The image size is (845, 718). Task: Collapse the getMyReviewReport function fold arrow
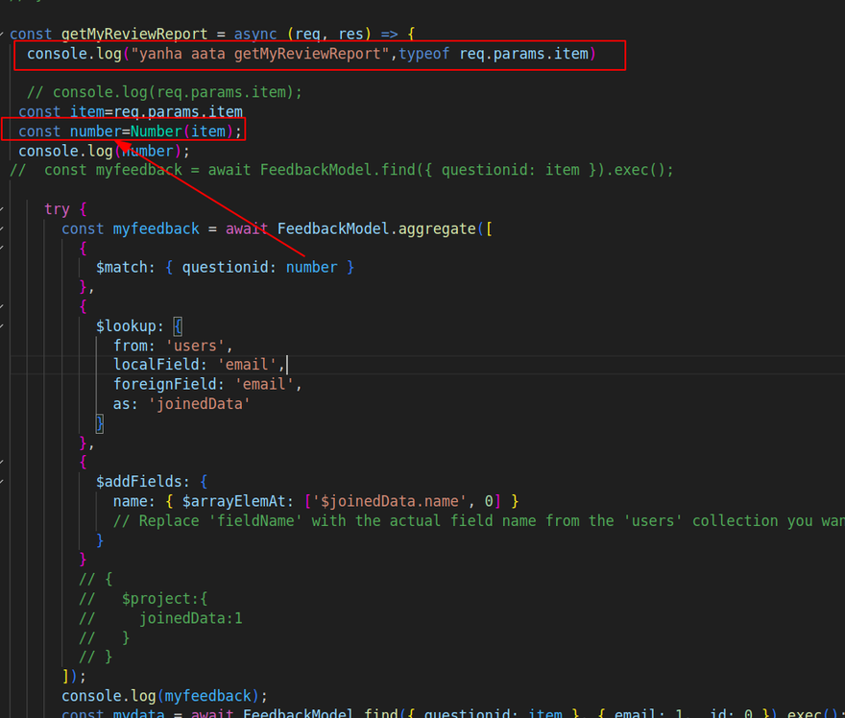[3, 35]
